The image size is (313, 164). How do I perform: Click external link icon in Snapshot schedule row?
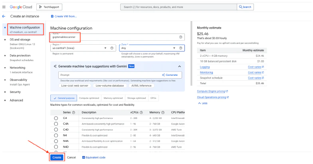(263, 78)
